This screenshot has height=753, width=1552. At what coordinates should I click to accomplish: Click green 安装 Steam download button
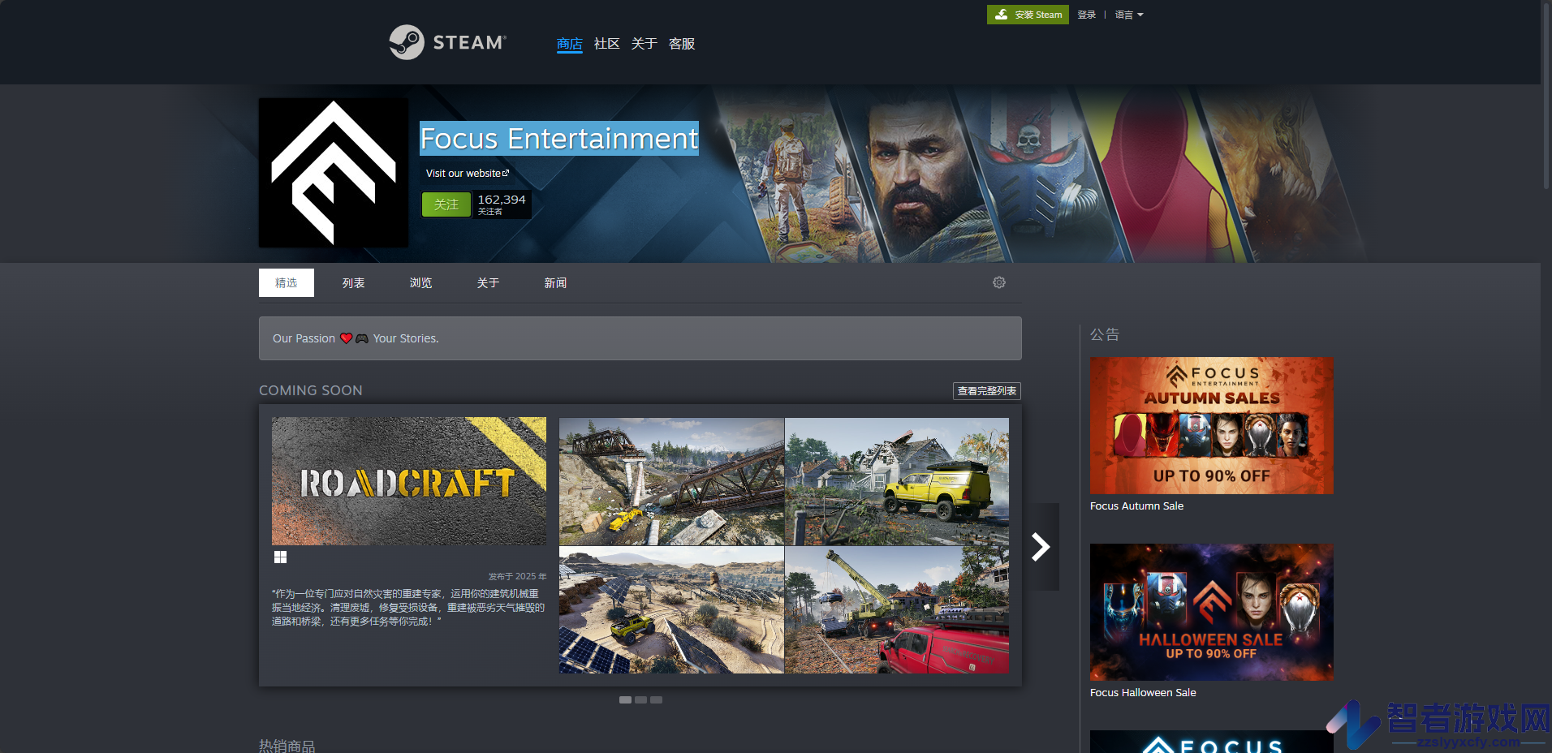pos(1028,15)
